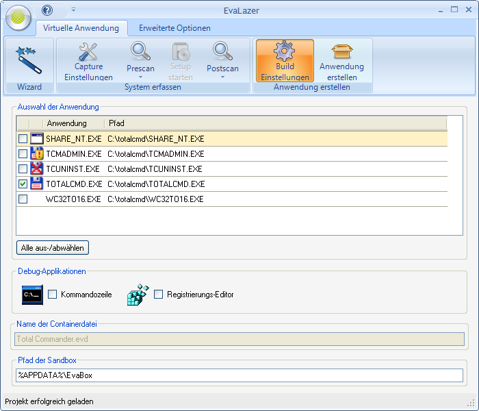The height and width of the screenshot is (411, 479).
Task: Click Anwendung erstellen box icon
Action: pos(341,52)
